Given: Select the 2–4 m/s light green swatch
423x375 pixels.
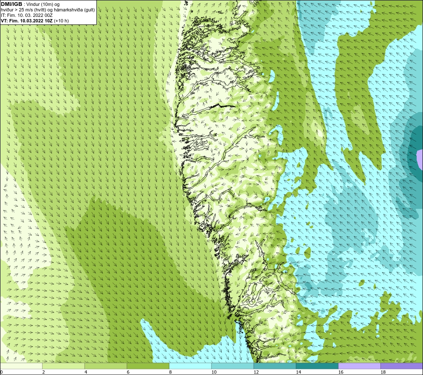Looking at the screenshot, I should (x=63, y=366).
